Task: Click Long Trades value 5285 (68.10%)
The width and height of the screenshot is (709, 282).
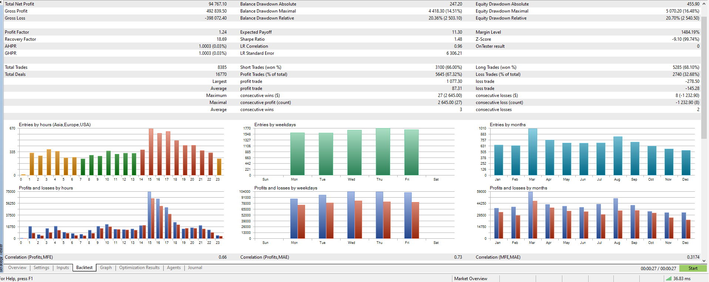Action: (x=686, y=67)
